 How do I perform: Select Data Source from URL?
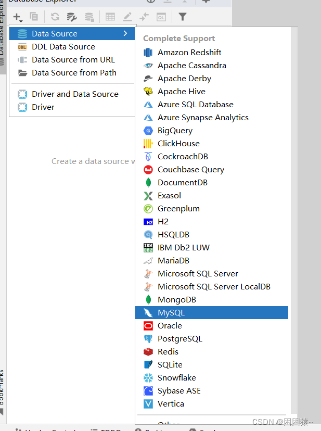point(72,60)
